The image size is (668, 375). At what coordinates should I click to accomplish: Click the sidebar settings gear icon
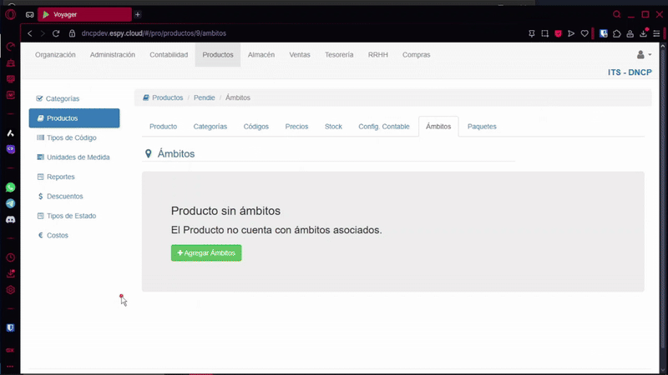pos(11,290)
